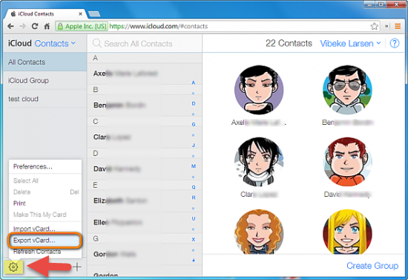Jump to letter A in index
Image resolution: width=408 pixels, height=280 pixels.
point(194,82)
